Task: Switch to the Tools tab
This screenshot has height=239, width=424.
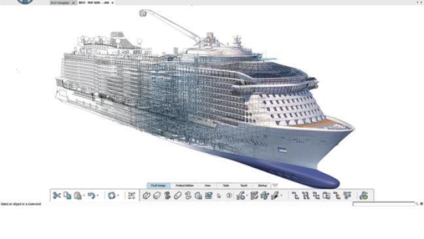Action: 226,186
